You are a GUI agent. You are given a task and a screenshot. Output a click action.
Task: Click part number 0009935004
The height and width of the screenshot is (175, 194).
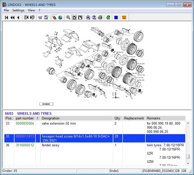[25, 123]
